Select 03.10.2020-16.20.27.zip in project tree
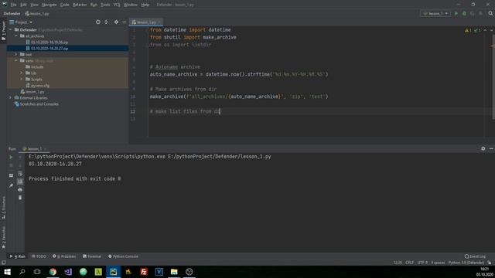The height and width of the screenshot is (278, 495). [49, 48]
